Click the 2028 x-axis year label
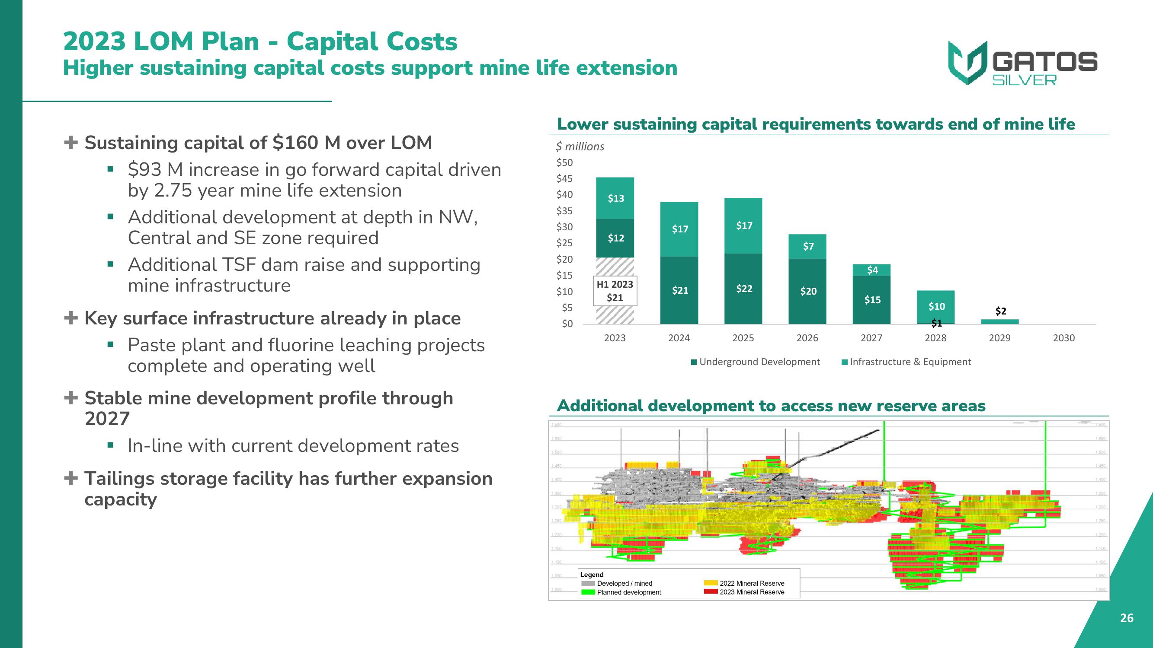1153x648 pixels. [x=935, y=338]
